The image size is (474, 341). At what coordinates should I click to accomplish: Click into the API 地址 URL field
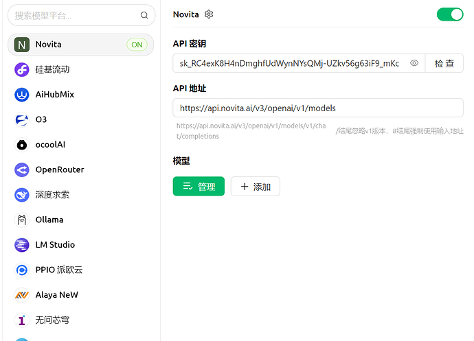click(318, 108)
